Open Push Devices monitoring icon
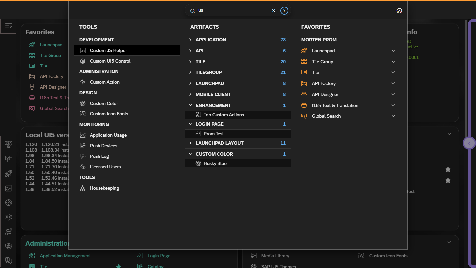The width and height of the screenshot is (476, 268). [83, 146]
